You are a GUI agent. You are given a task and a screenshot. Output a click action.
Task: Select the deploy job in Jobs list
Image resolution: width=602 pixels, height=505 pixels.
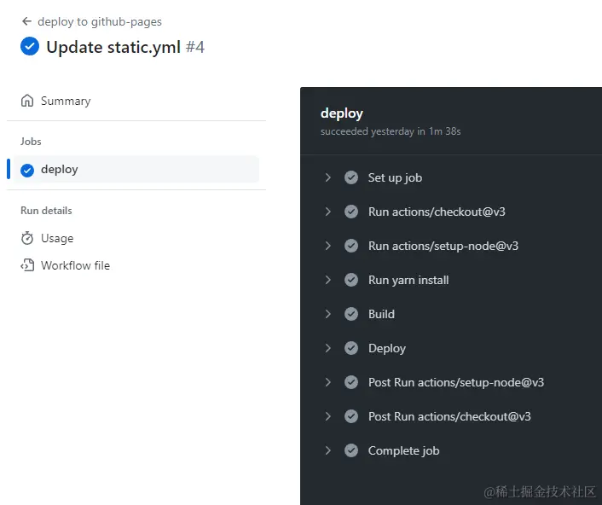[x=136, y=170]
